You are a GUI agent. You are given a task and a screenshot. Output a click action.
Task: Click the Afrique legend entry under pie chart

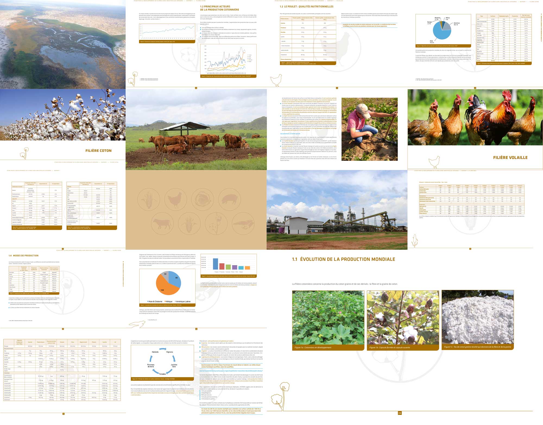click(x=168, y=302)
